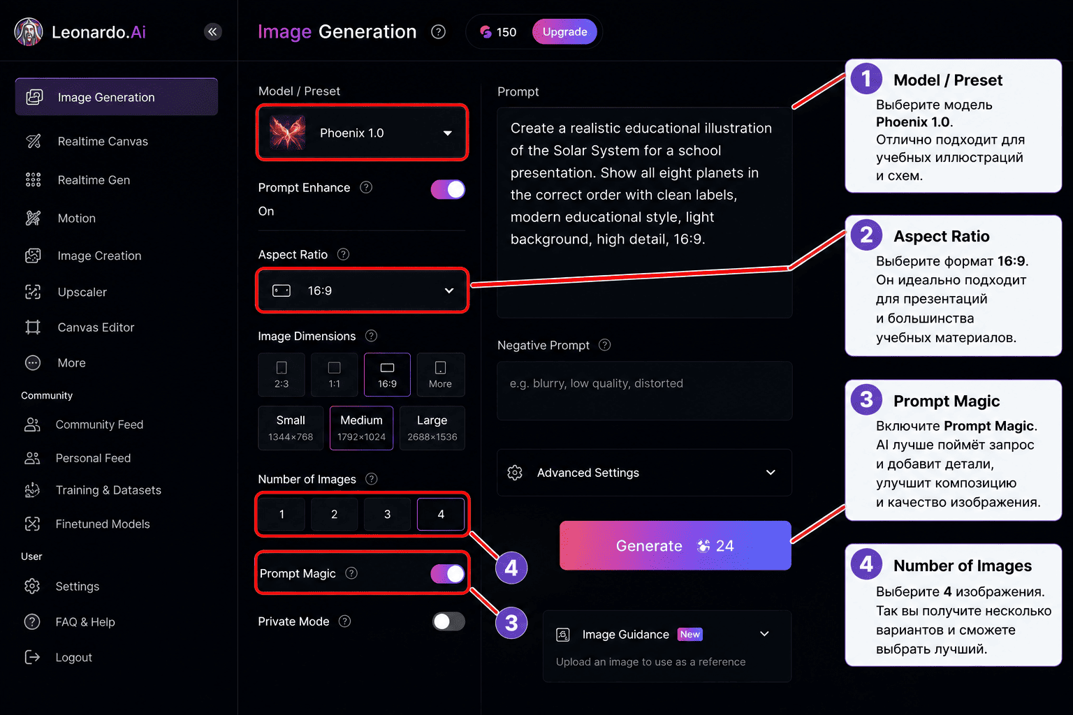Collapse the sidebar with double-chevron icon

click(x=212, y=31)
